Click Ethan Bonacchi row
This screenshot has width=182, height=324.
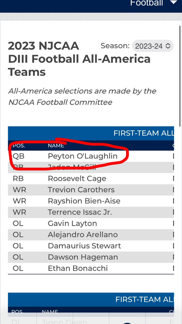(91, 269)
